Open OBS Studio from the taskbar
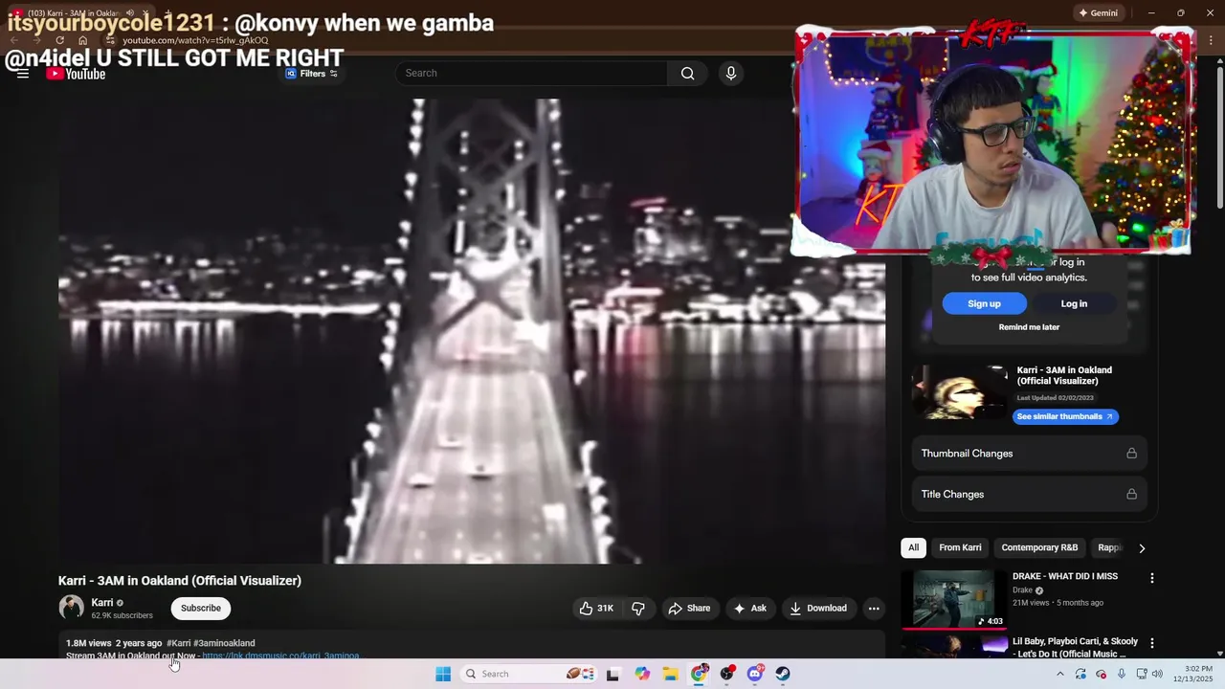This screenshot has width=1225, height=689. 727,674
